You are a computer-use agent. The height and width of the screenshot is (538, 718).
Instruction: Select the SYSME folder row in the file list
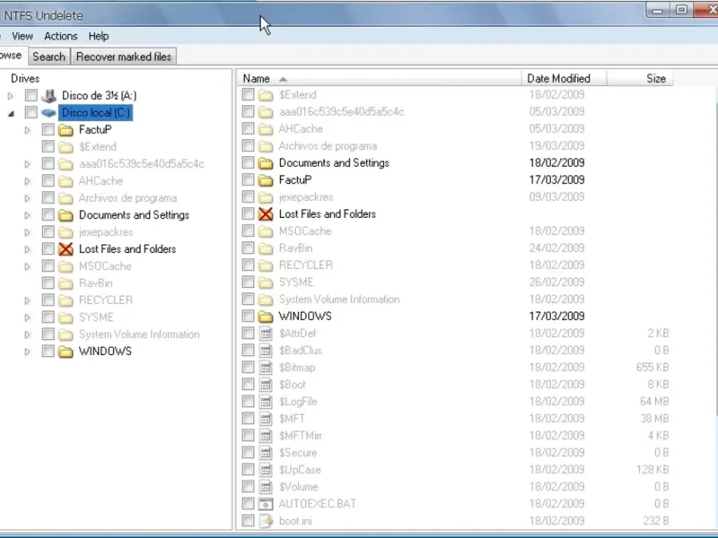455,282
